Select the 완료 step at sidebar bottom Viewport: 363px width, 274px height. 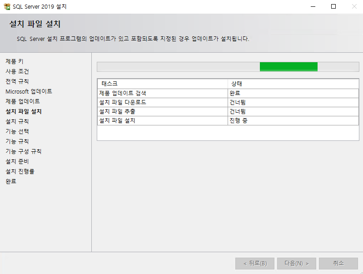pyautogui.click(x=11, y=181)
